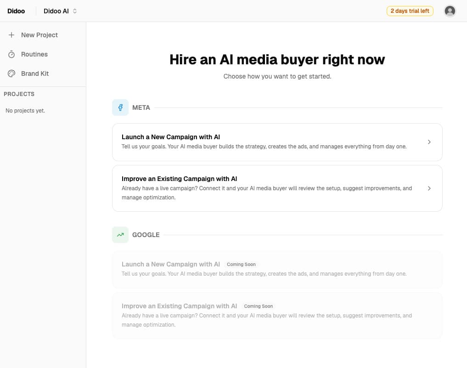Click Coming Soon badge on Google Launch card

tap(241, 264)
